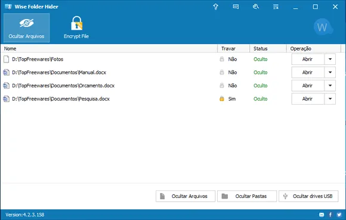Expand the dropdown arrow in Pesquisa.docx row
Viewport: 346px width, 220px height.
click(330, 99)
